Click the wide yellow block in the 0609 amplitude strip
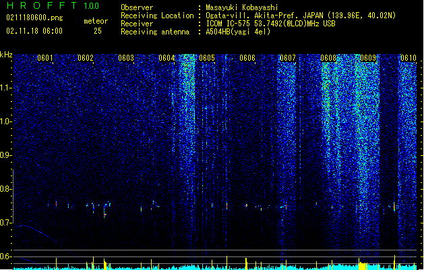 click(x=363, y=266)
